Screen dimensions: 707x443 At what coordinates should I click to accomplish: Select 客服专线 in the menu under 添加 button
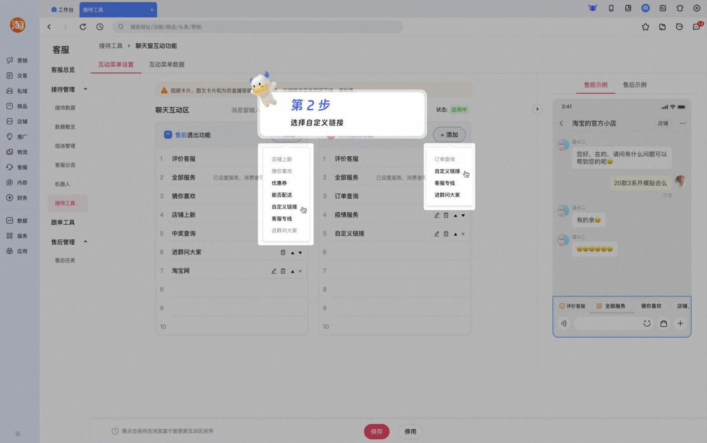click(x=445, y=183)
